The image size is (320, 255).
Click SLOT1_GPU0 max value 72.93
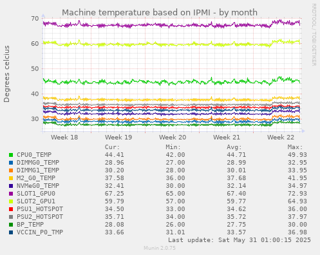(297, 194)
